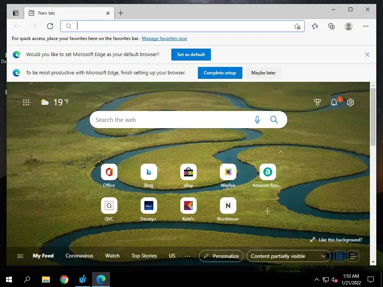Start voice search with microphone icon
The width and height of the screenshot is (383, 287).
coord(257,120)
